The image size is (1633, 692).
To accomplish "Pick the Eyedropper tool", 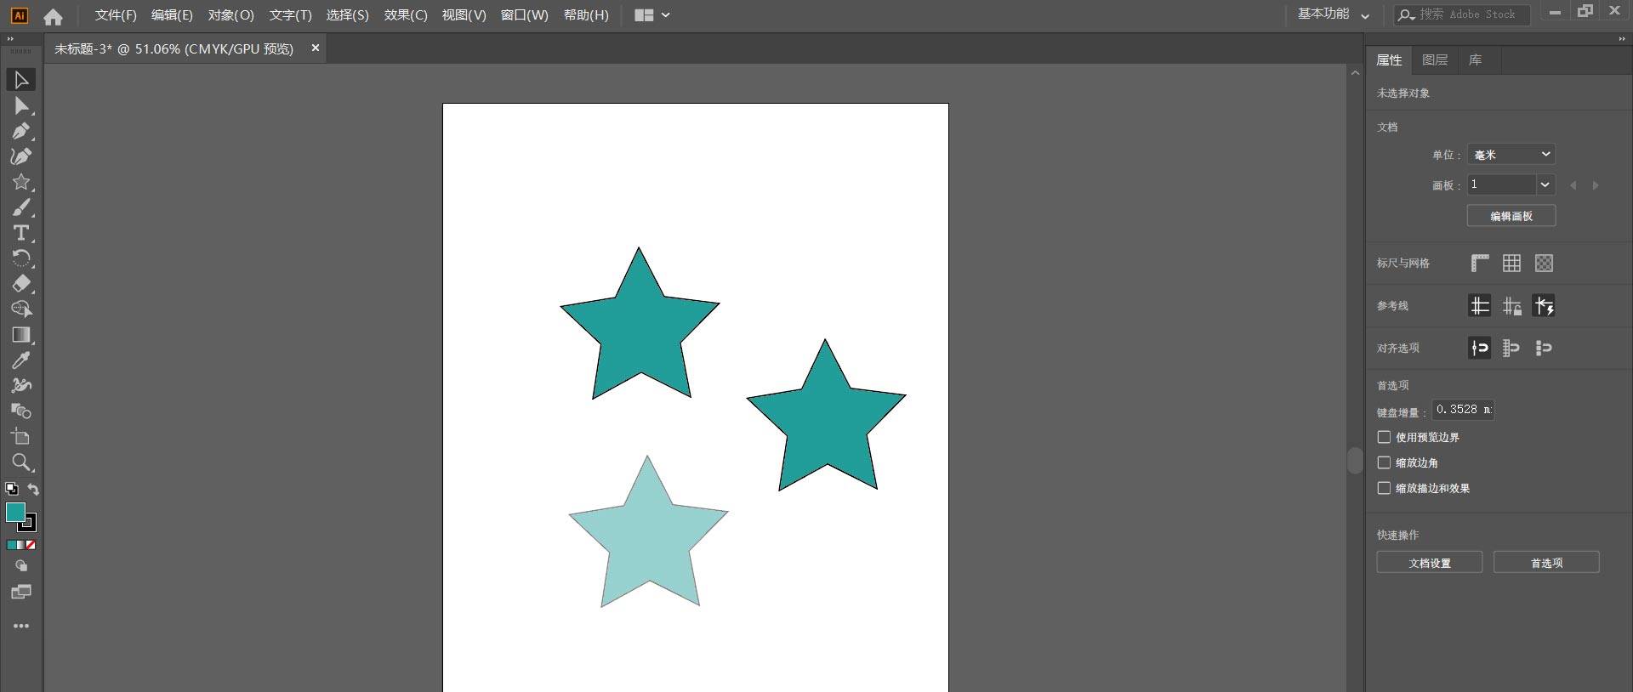I will click(x=20, y=360).
